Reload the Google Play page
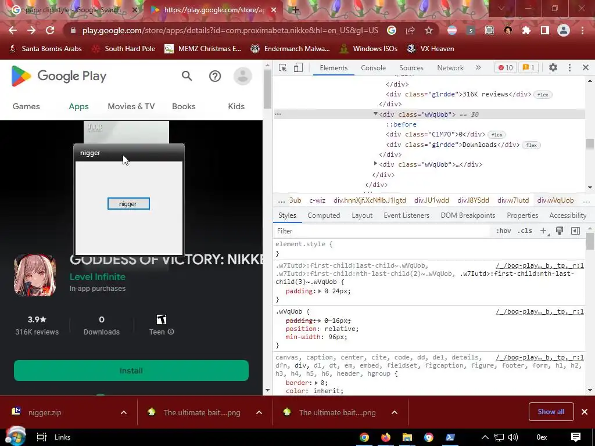 (x=50, y=30)
